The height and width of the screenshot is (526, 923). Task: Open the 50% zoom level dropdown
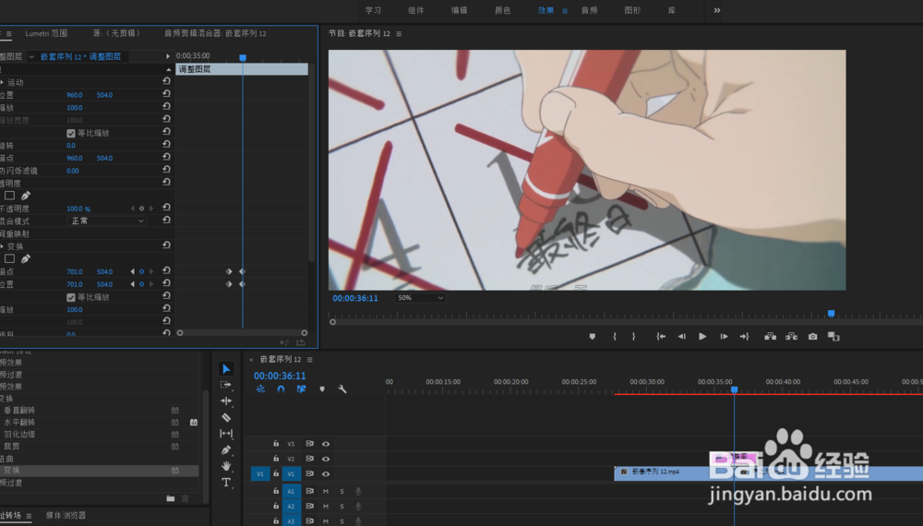point(420,298)
